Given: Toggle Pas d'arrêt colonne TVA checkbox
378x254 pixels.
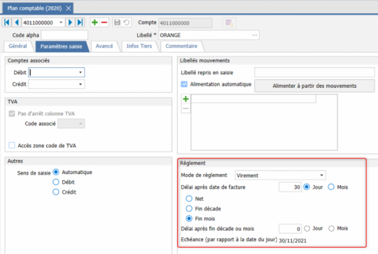Looking at the screenshot, I should tap(12, 114).
